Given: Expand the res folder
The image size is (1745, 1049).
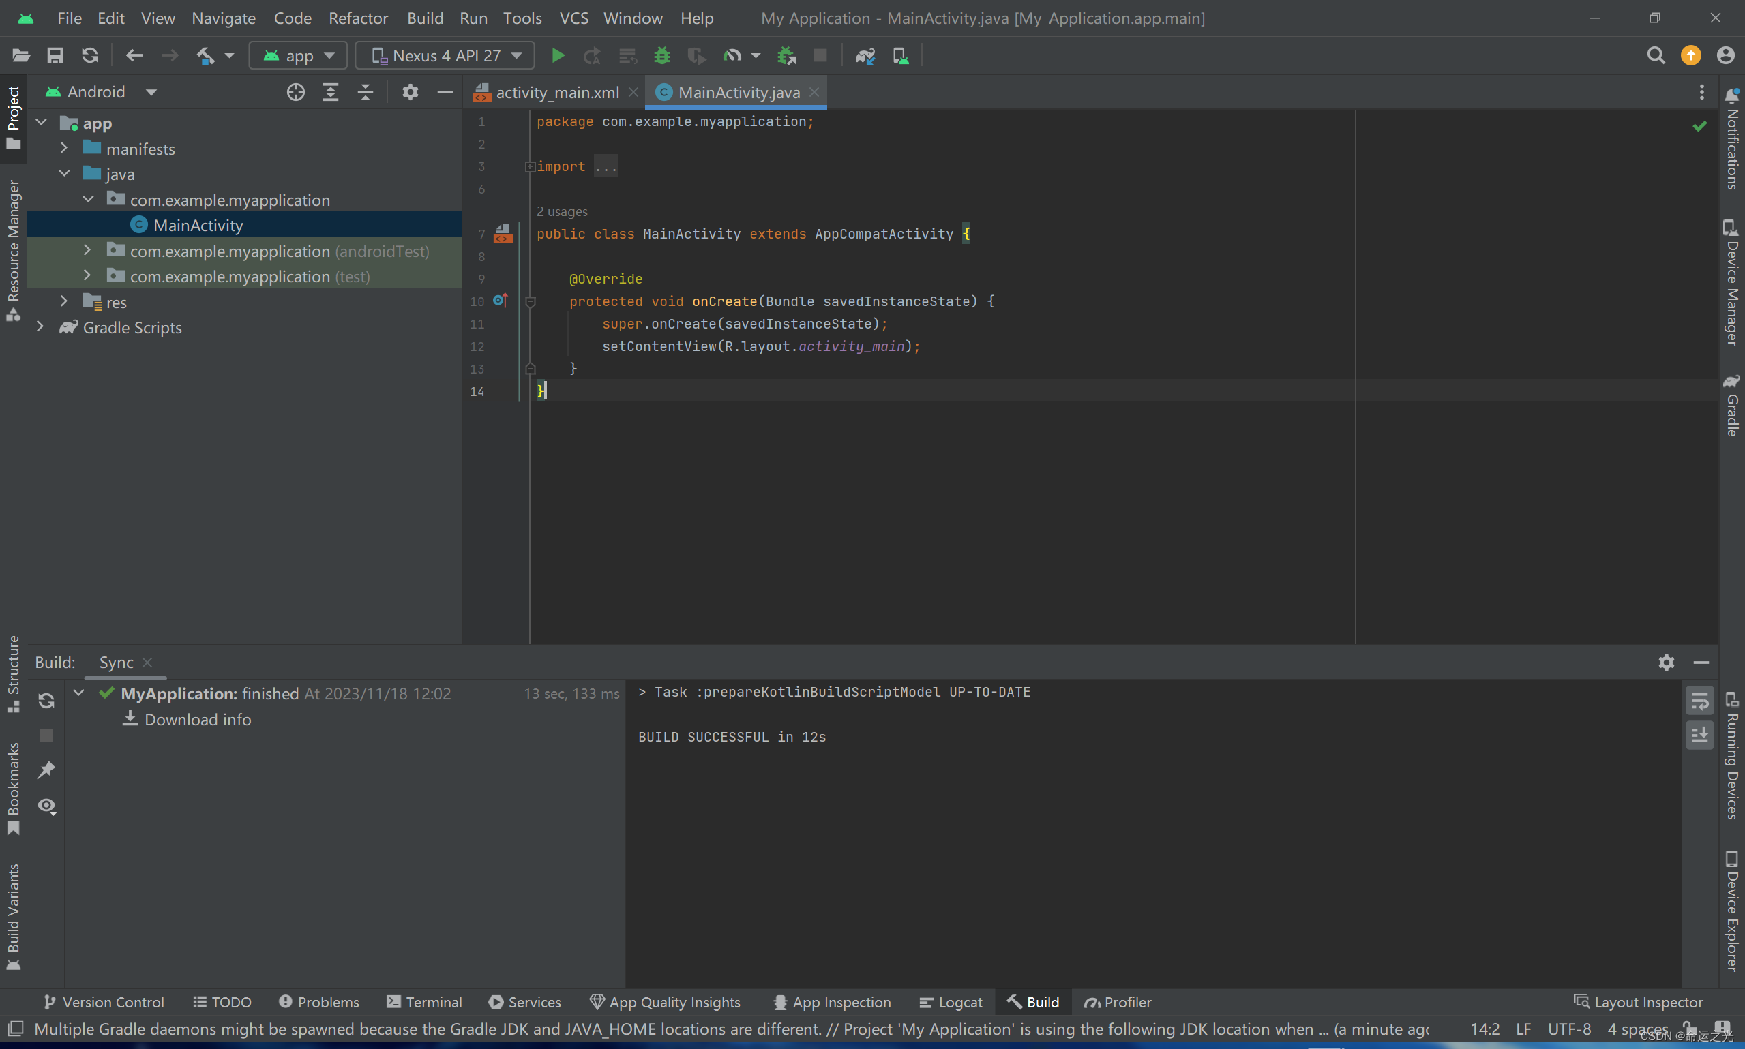Looking at the screenshot, I should (64, 302).
